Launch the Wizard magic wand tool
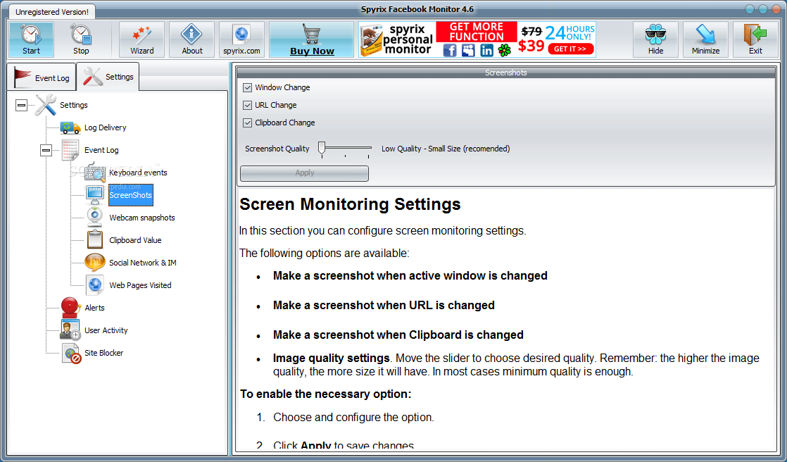Screen dimensions: 787x462 (141, 39)
